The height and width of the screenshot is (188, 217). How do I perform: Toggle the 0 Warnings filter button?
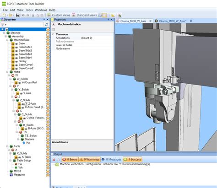90,160
